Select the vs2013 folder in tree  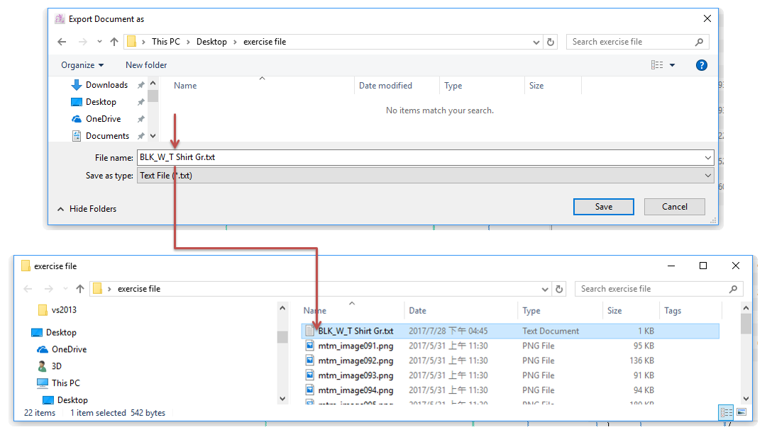(63, 309)
